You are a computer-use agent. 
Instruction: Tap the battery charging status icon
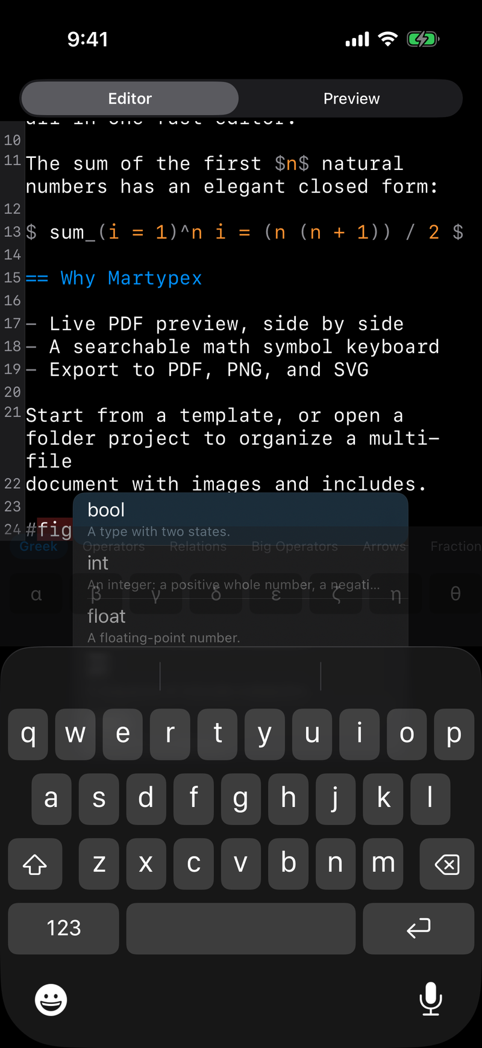(x=423, y=39)
